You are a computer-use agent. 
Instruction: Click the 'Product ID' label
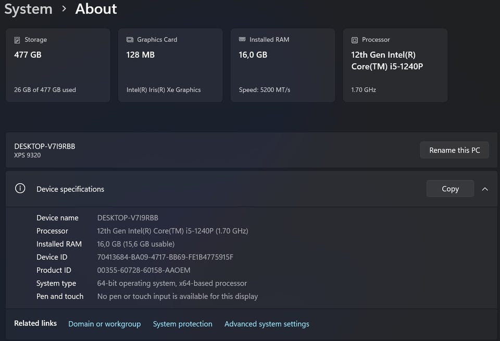point(54,270)
